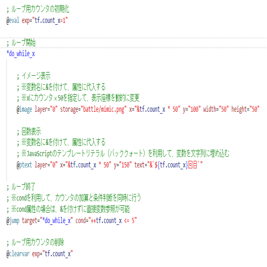Click the @image tag keyword
Viewport: 267px width, 267px height.
[x=24, y=109]
